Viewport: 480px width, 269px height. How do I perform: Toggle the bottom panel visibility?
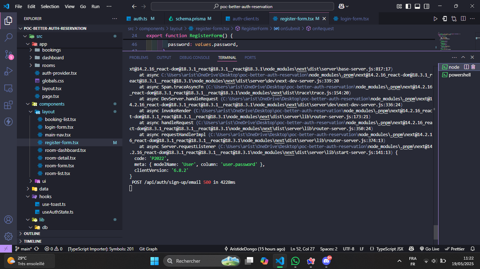[417, 6]
